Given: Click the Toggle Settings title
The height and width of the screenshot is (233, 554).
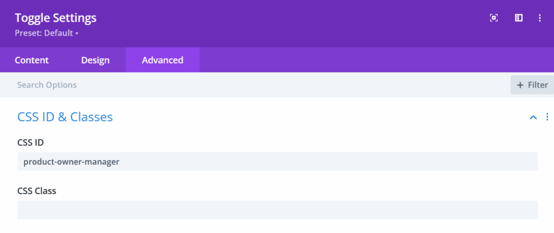Looking at the screenshot, I should [x=55, y=18].
